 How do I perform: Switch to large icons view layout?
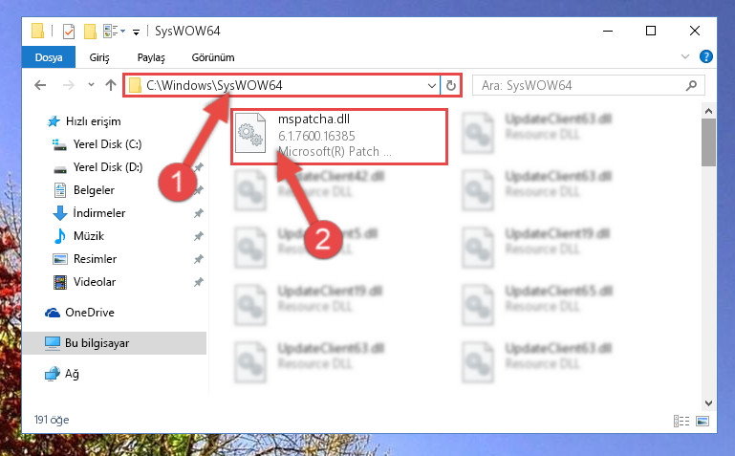tap(703, 421)
